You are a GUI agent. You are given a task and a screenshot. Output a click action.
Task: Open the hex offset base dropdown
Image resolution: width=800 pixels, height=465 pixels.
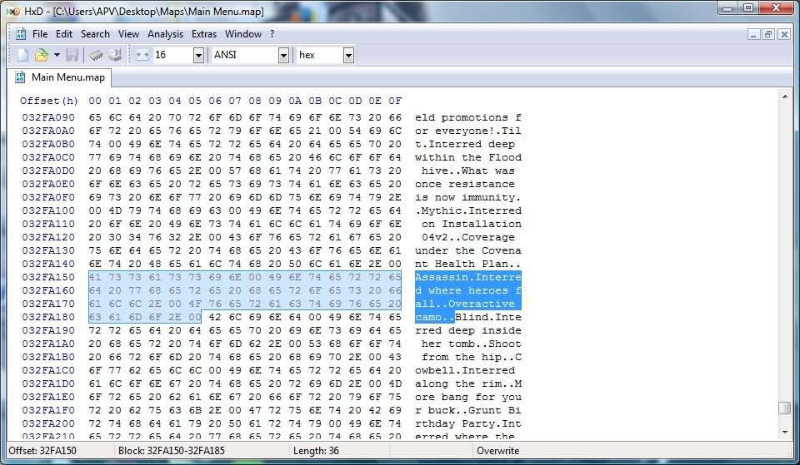pyautogui.click(x=348, y=55)
